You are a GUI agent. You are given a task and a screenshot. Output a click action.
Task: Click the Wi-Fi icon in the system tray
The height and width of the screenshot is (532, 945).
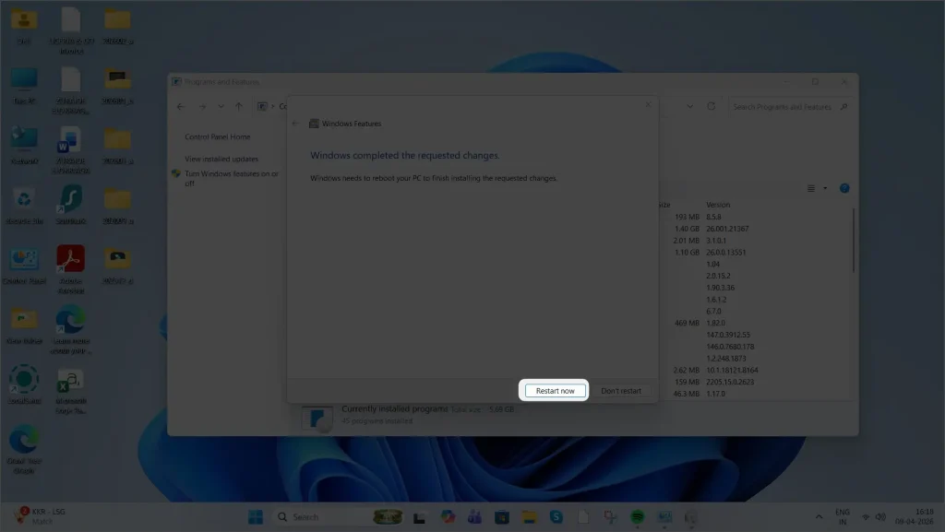[x=865, y=517]
